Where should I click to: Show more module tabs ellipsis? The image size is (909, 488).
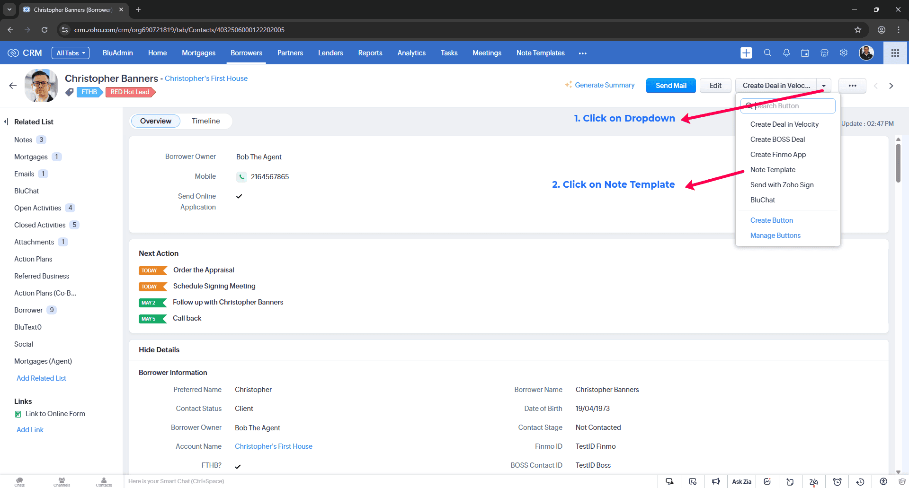582,53
